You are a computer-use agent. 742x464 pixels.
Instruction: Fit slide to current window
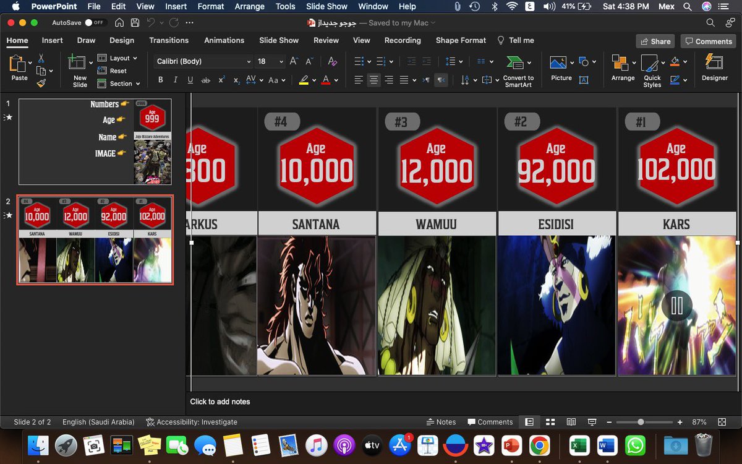tap(722, 422)
